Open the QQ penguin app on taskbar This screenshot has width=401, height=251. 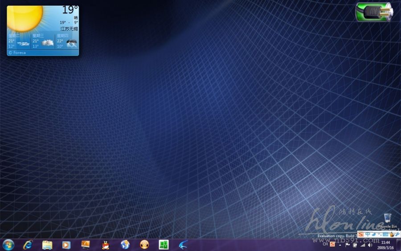(106, 244)
